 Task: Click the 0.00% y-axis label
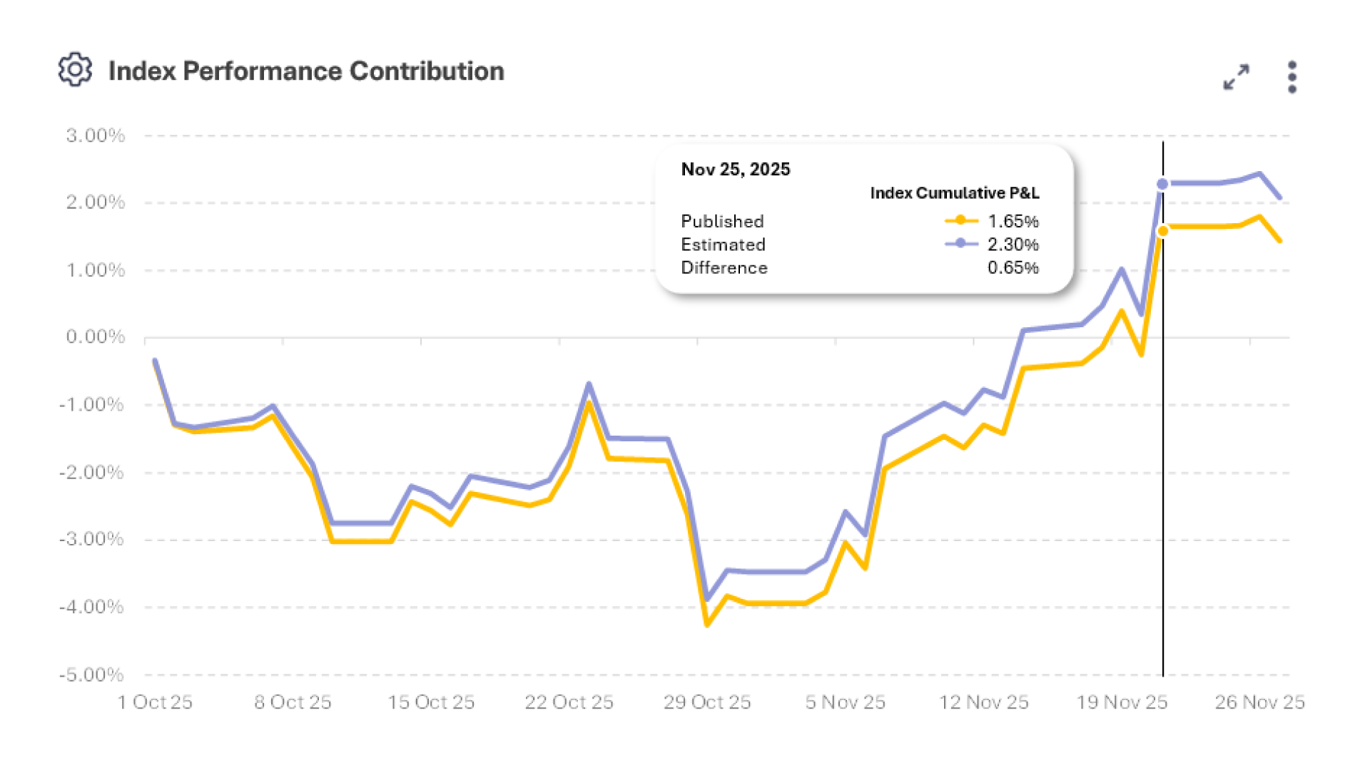(96, 337)
